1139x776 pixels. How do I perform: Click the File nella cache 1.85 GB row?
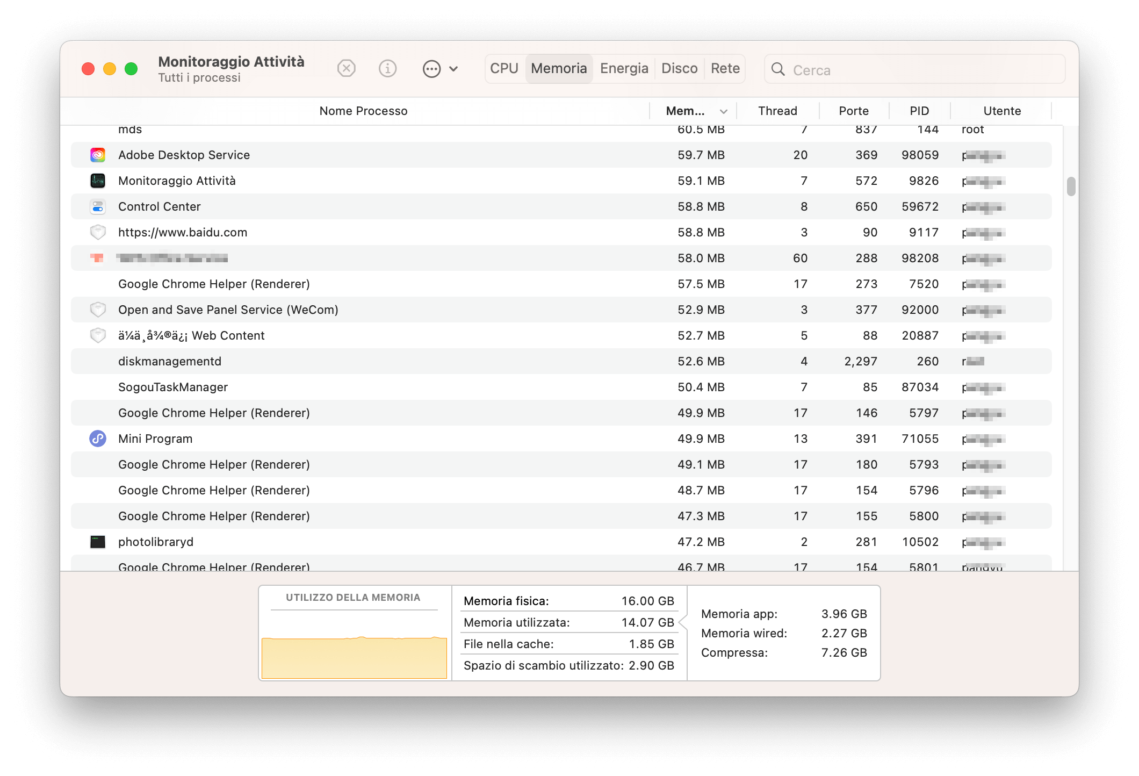coord(569,644)
